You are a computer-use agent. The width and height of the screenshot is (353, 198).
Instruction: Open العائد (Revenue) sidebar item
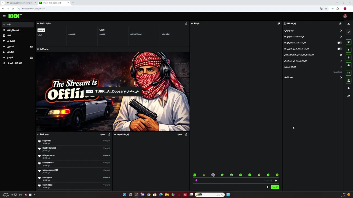pos(17,35)
